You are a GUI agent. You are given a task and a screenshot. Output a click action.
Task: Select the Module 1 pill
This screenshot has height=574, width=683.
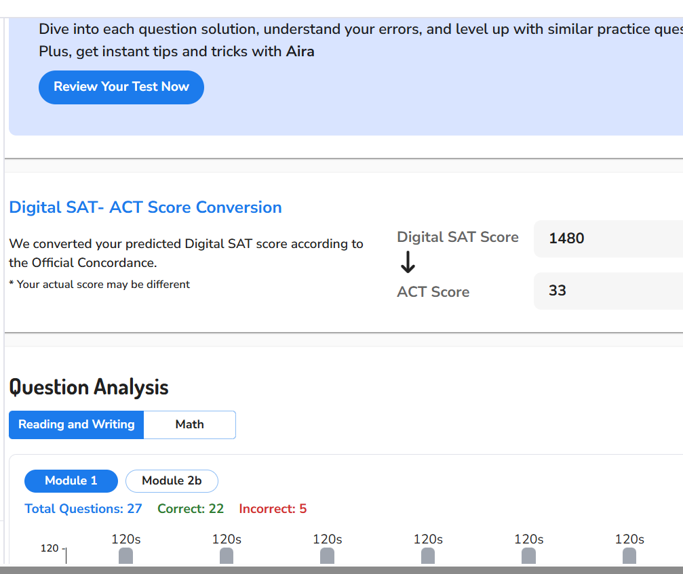point(71,480)
